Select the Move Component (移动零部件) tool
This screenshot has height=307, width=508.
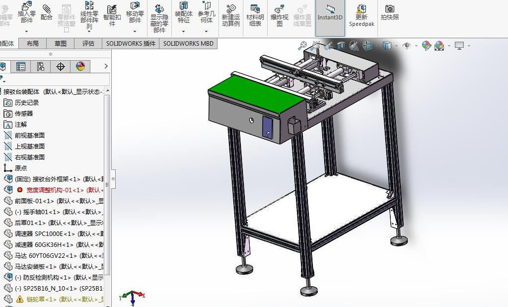pyautogui.click(x=135, y=12)
